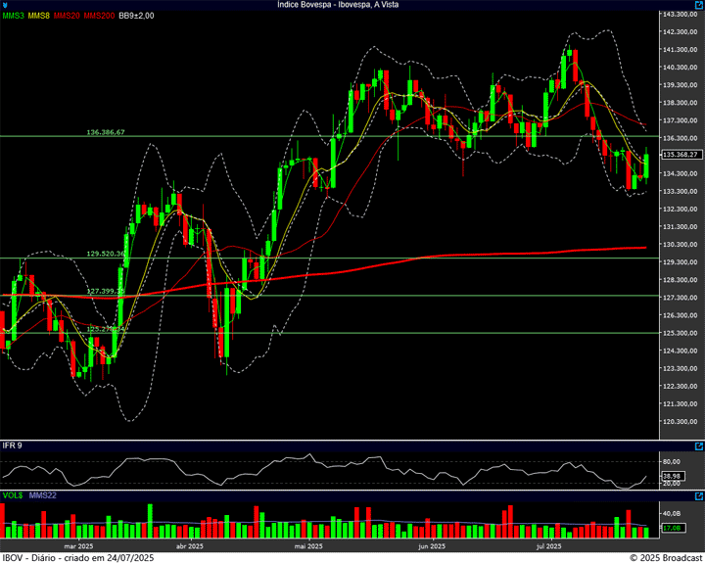Click the 120.300,00 price axis label
Viewport: 705px width, 563px height.
coord(681,422)
